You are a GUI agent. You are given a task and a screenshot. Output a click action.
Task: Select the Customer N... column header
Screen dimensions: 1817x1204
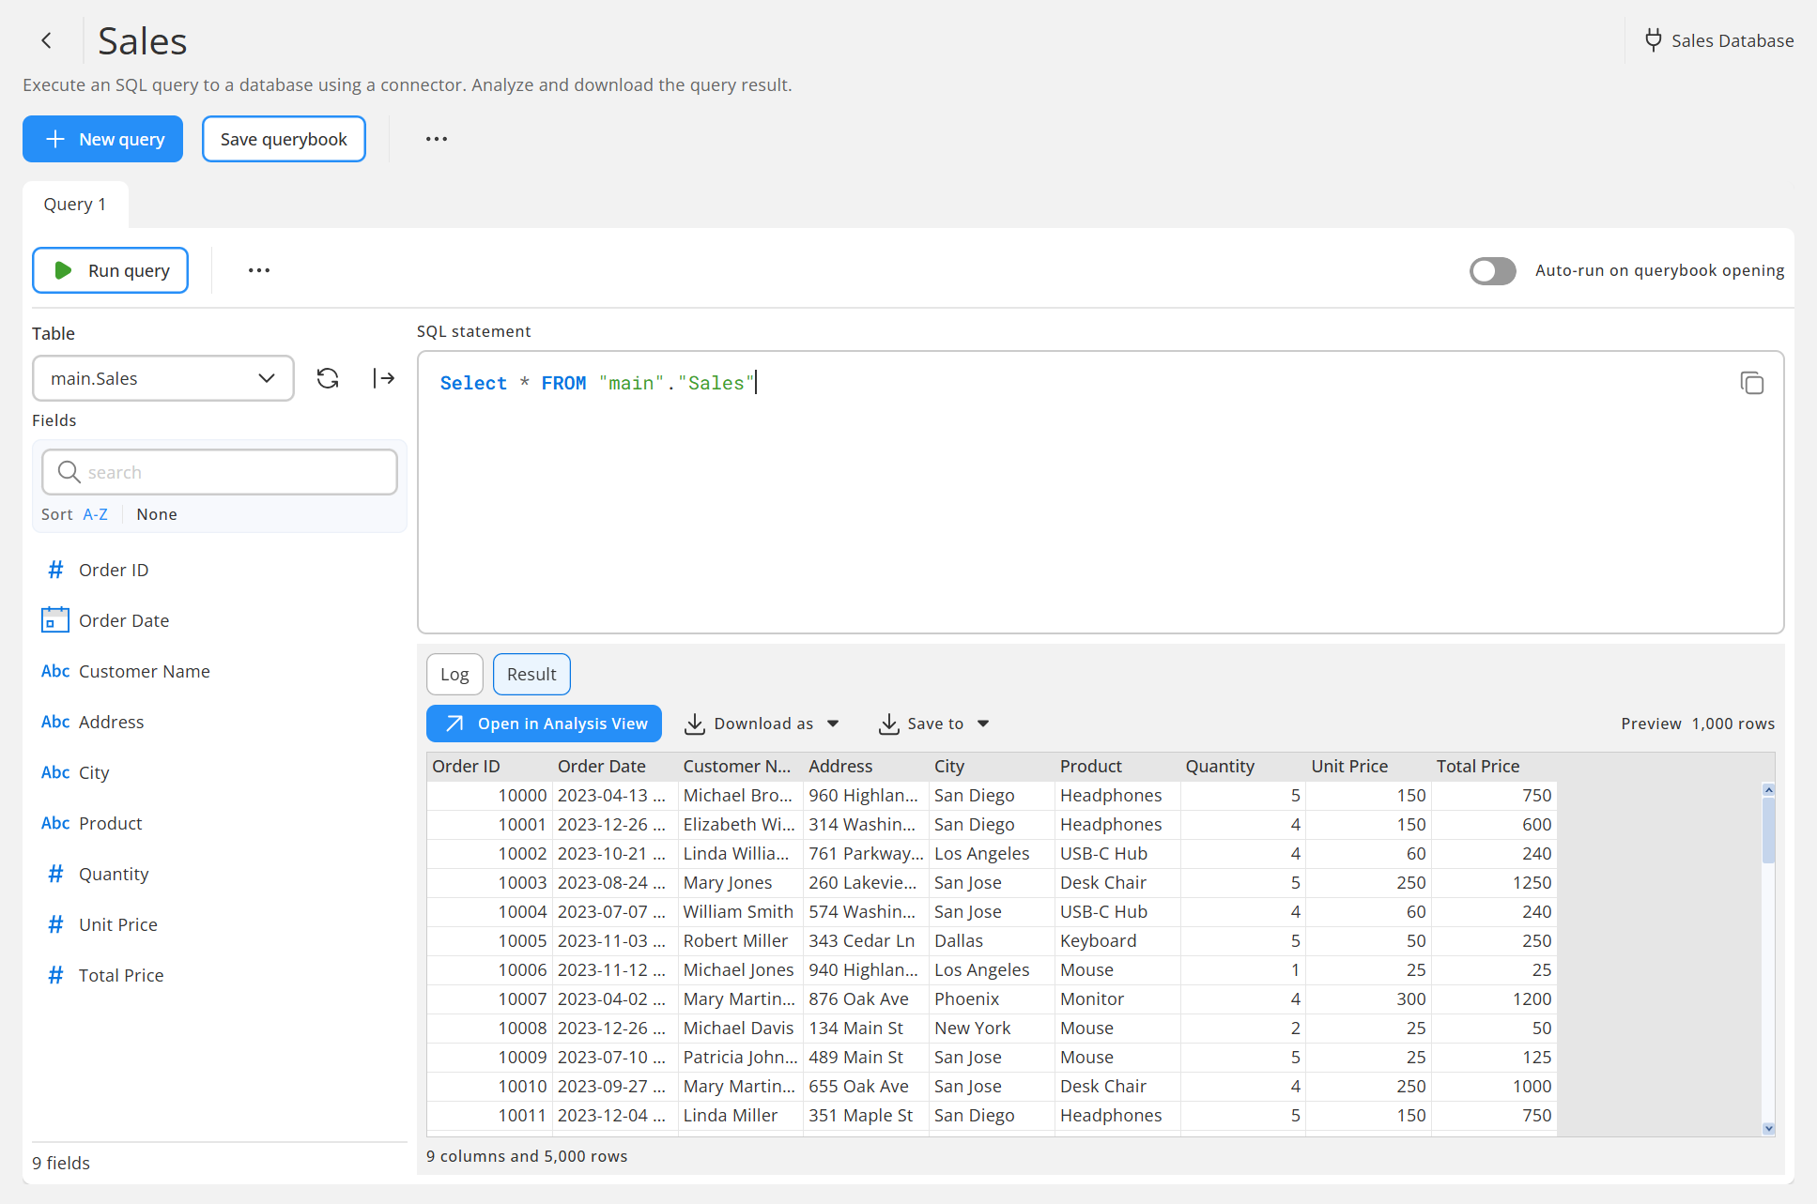coord(741,766)
